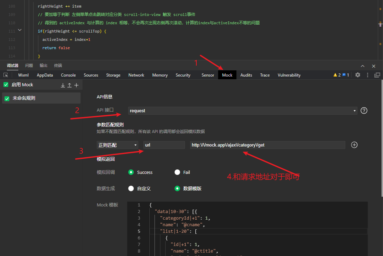Add a new mock rule with plus icon
Viewport: 383px width, 256px height.
76,85
